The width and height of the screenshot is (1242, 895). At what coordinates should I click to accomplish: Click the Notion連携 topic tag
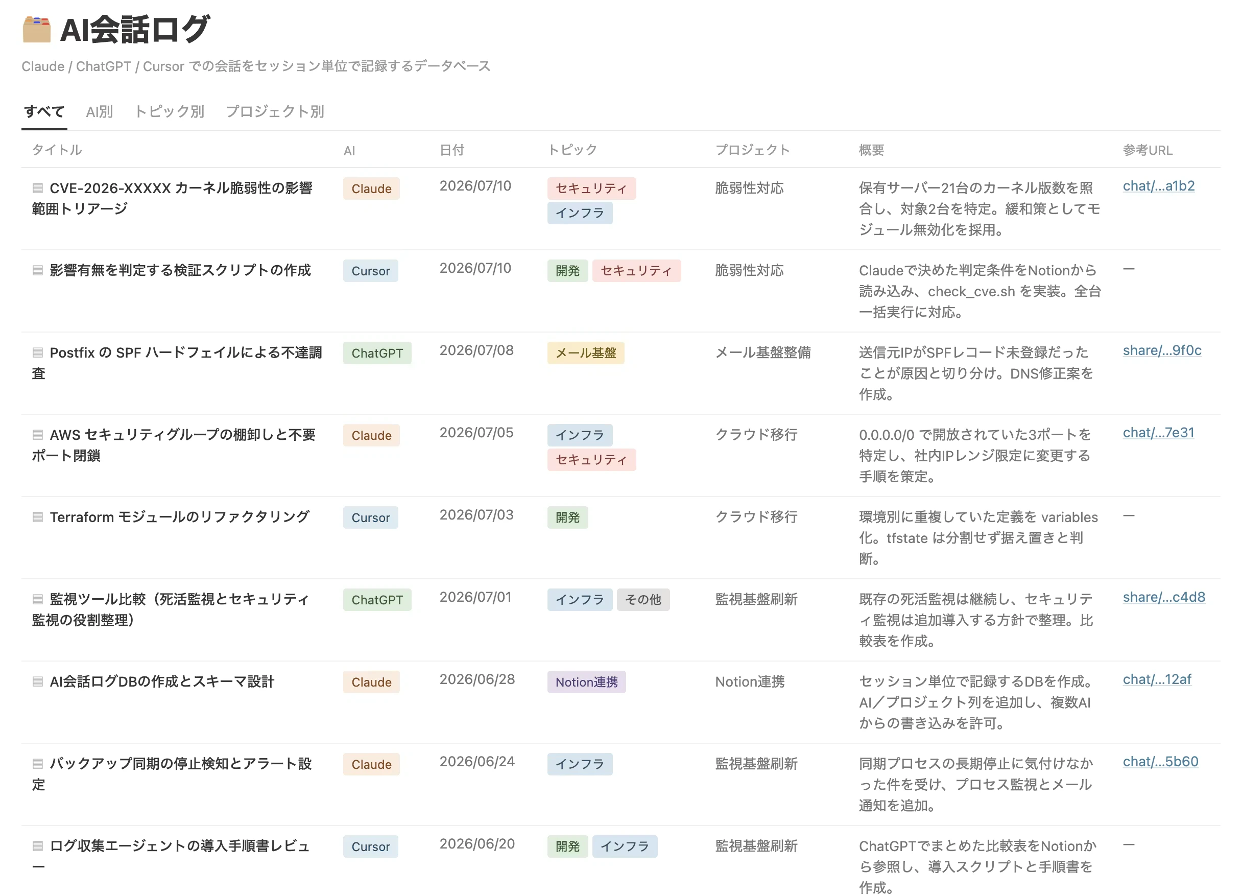[586, 682]
